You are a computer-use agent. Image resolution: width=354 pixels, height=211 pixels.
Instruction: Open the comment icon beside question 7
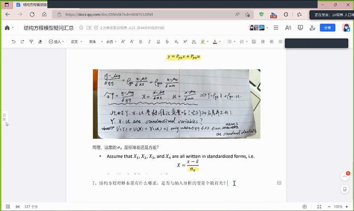[x=279, y=183]
